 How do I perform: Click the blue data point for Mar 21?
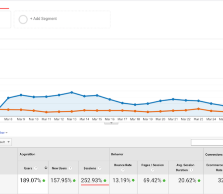[x=173, y=99]
